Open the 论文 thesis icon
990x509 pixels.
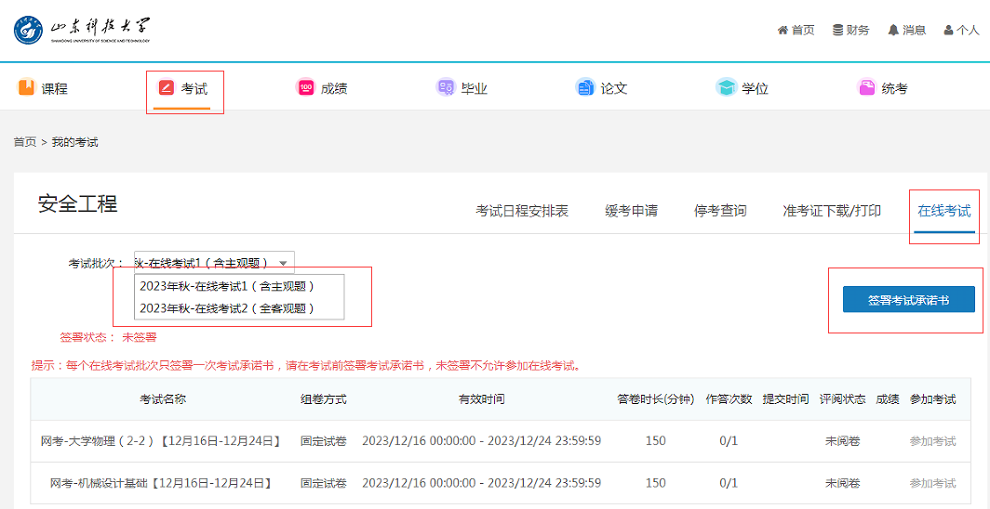point(585,88)
